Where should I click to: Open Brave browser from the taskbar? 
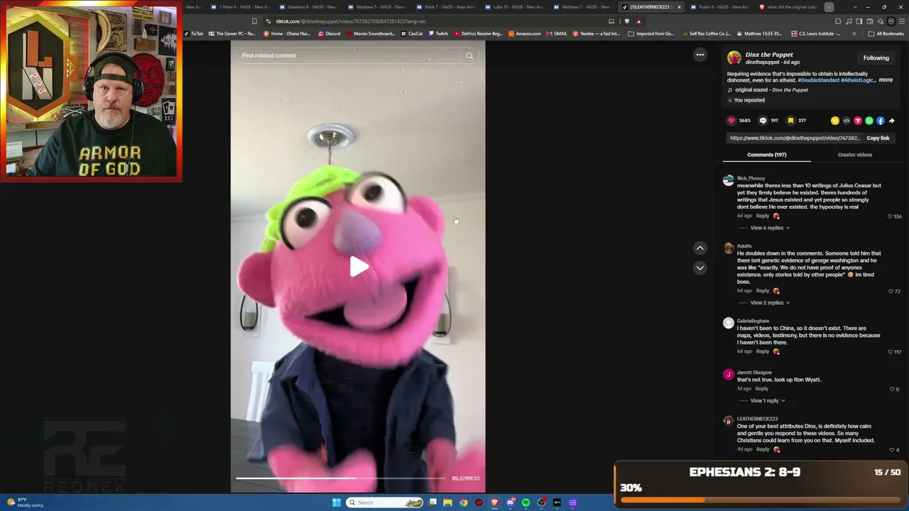pos(494,502)
